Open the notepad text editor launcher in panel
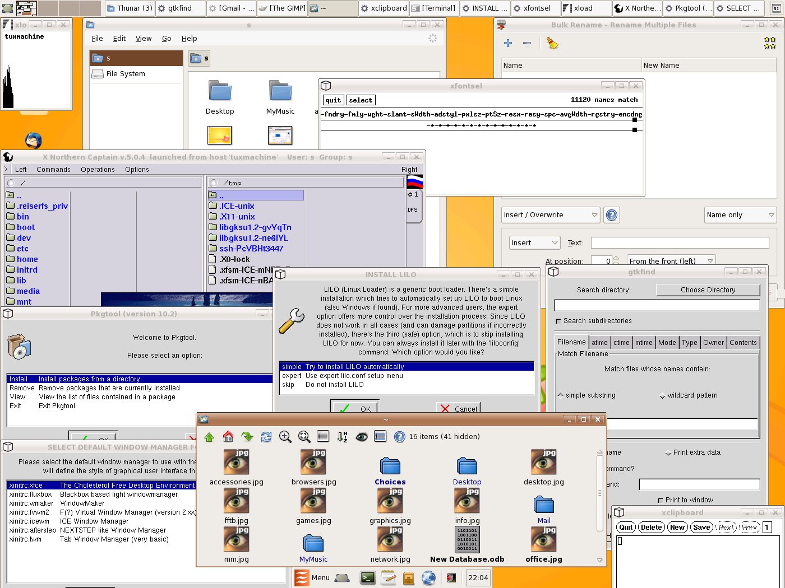Viewport: 785px width, 588px height. 389,577
